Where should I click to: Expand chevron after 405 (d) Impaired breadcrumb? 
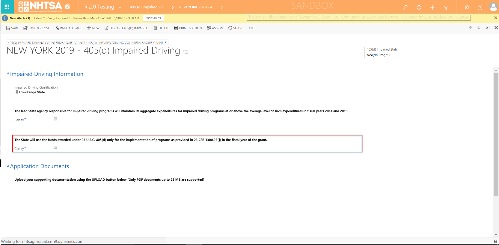coord(173,7)
